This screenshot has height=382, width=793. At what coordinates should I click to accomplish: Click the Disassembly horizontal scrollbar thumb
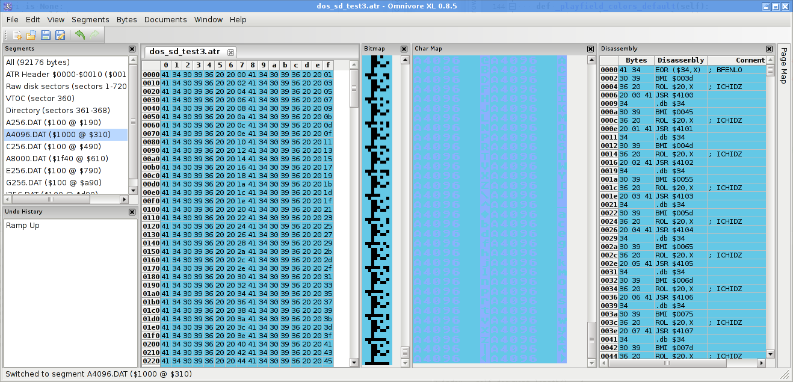pos(668,363)
